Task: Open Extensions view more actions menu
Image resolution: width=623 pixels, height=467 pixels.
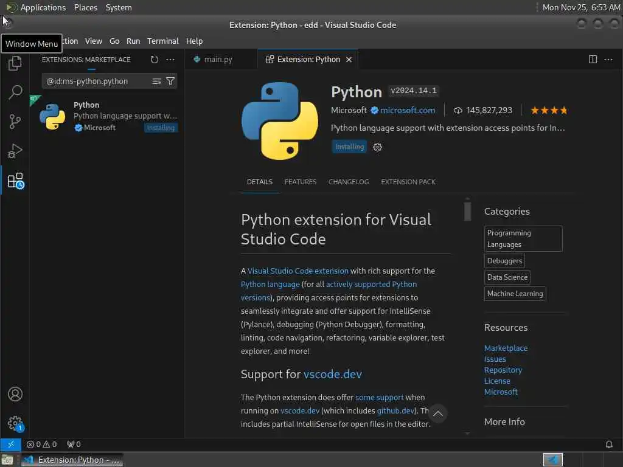Action: [x=170, y=60]
